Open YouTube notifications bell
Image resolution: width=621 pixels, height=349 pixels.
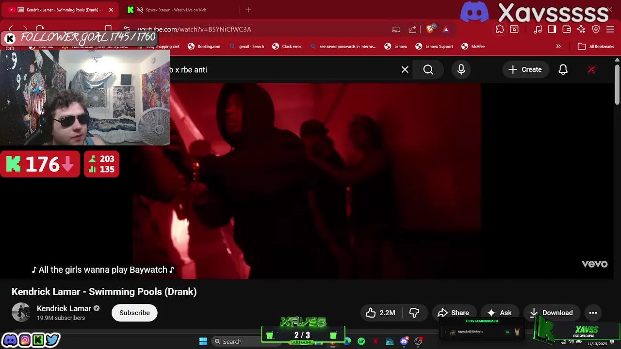pyautogui.click(x=563, y=70)
